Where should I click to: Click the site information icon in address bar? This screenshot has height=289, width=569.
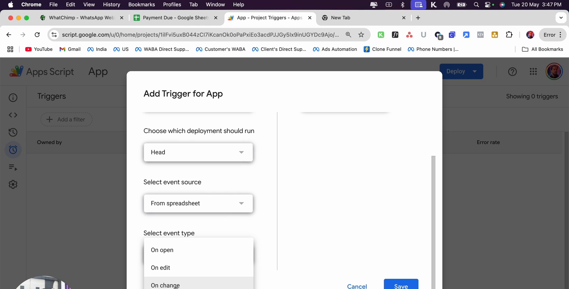point(54,35)
